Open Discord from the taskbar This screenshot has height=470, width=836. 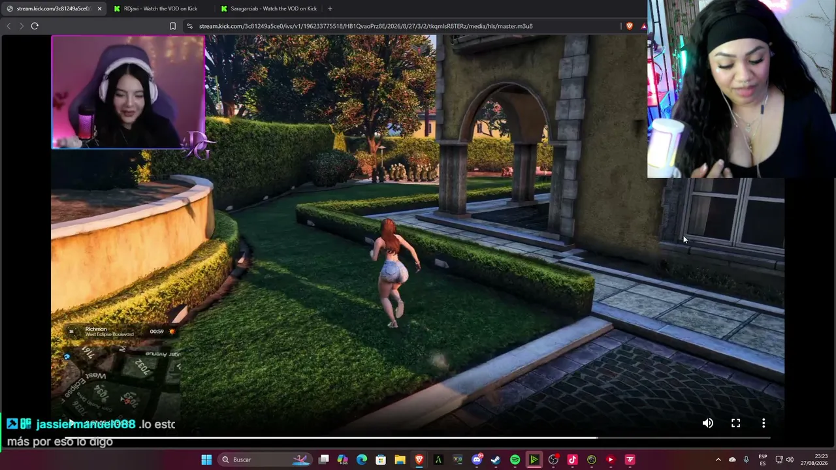tap(477, 460)
